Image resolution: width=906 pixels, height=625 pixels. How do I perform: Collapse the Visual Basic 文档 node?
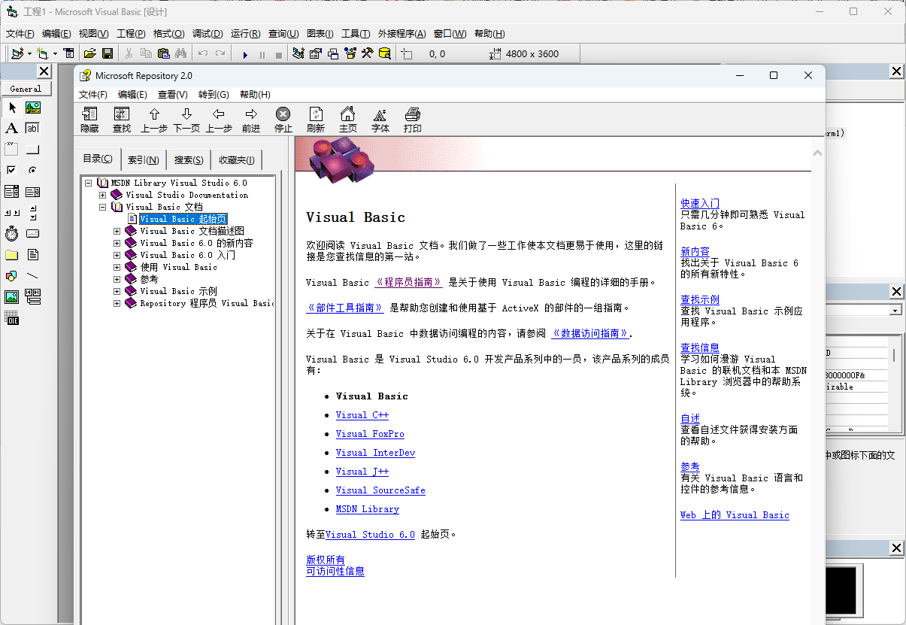pyautogui.click(x=103, y=207)
